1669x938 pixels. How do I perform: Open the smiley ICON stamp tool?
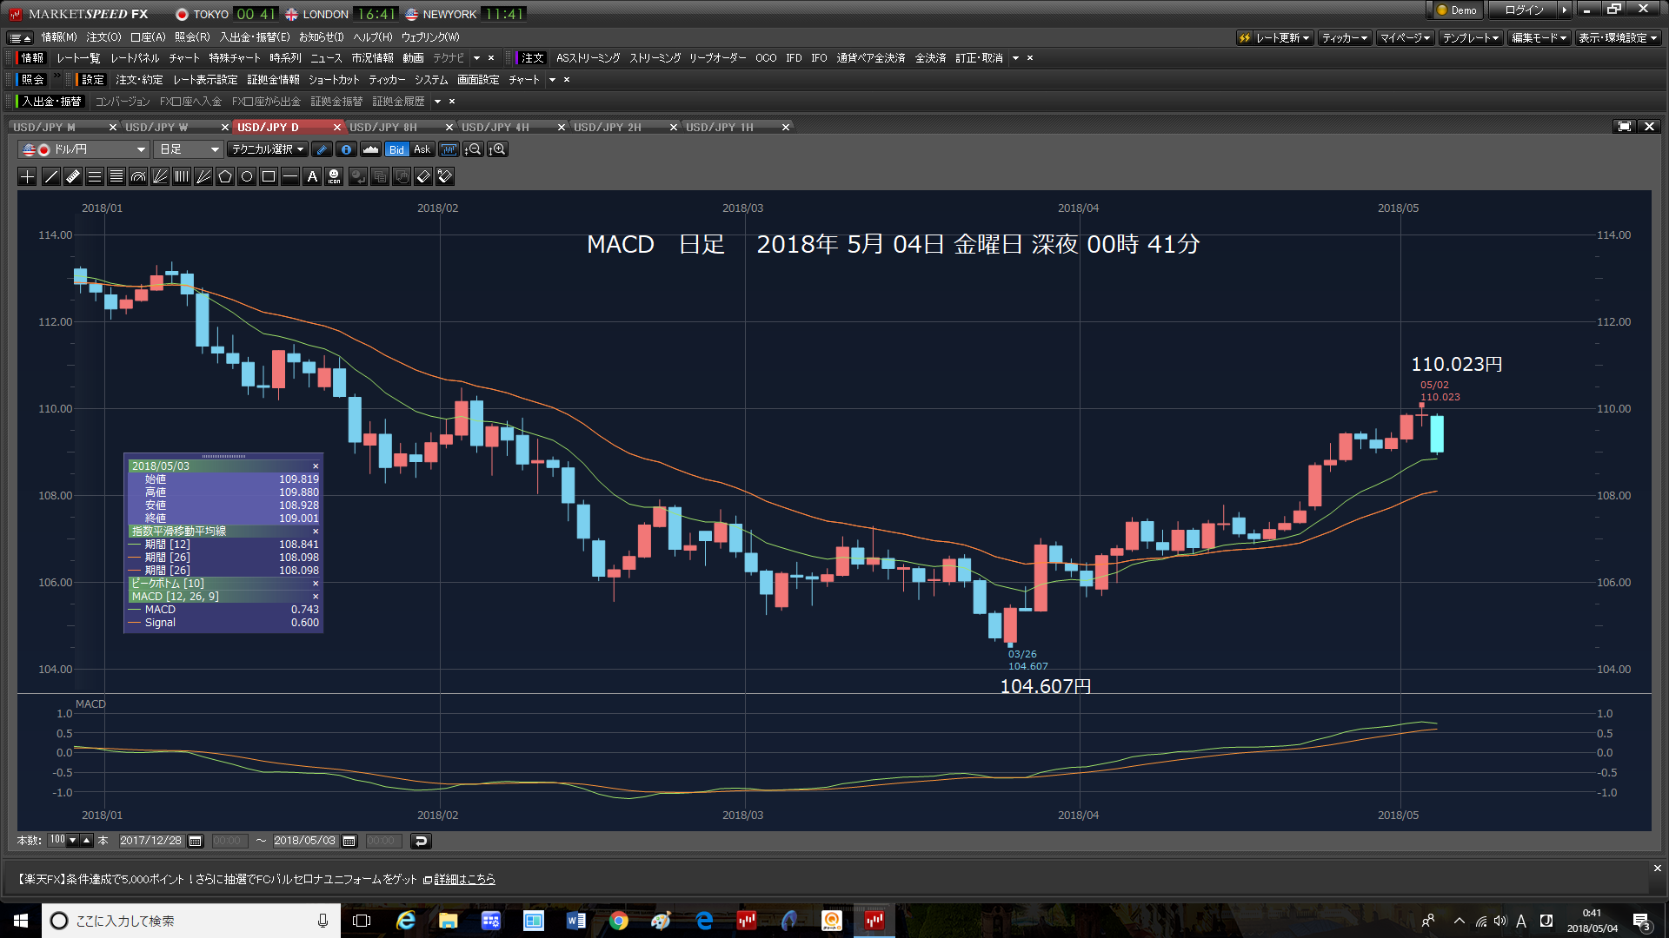coord(334,177)
